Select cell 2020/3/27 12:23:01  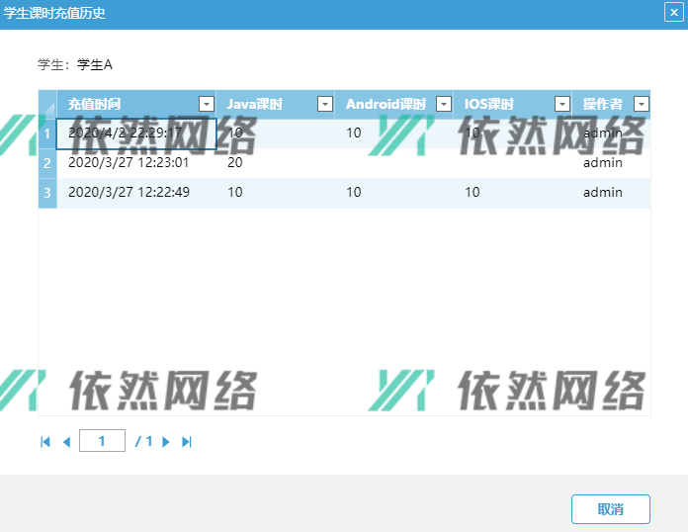[x=129, y=163]
